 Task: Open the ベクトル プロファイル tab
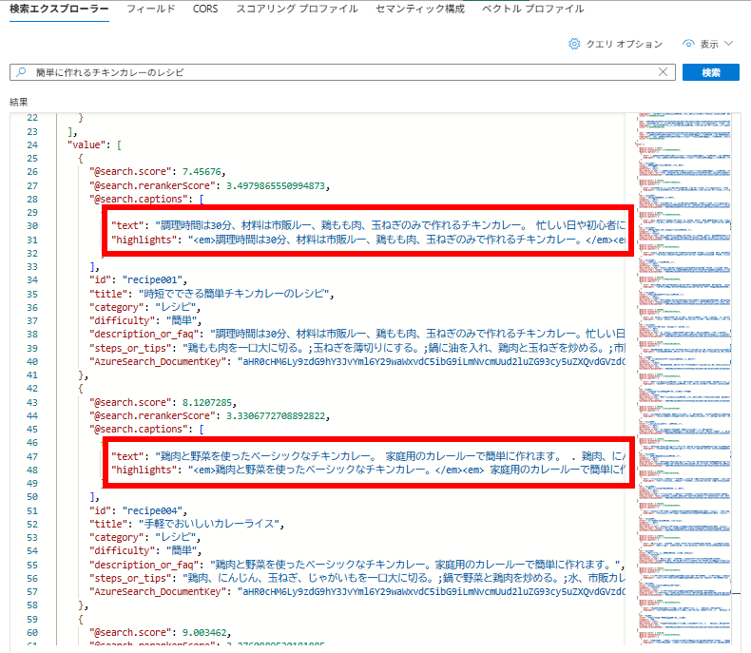pos(532,9)
